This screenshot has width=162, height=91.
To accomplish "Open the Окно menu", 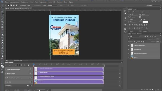I will click(x=66, y=2).
